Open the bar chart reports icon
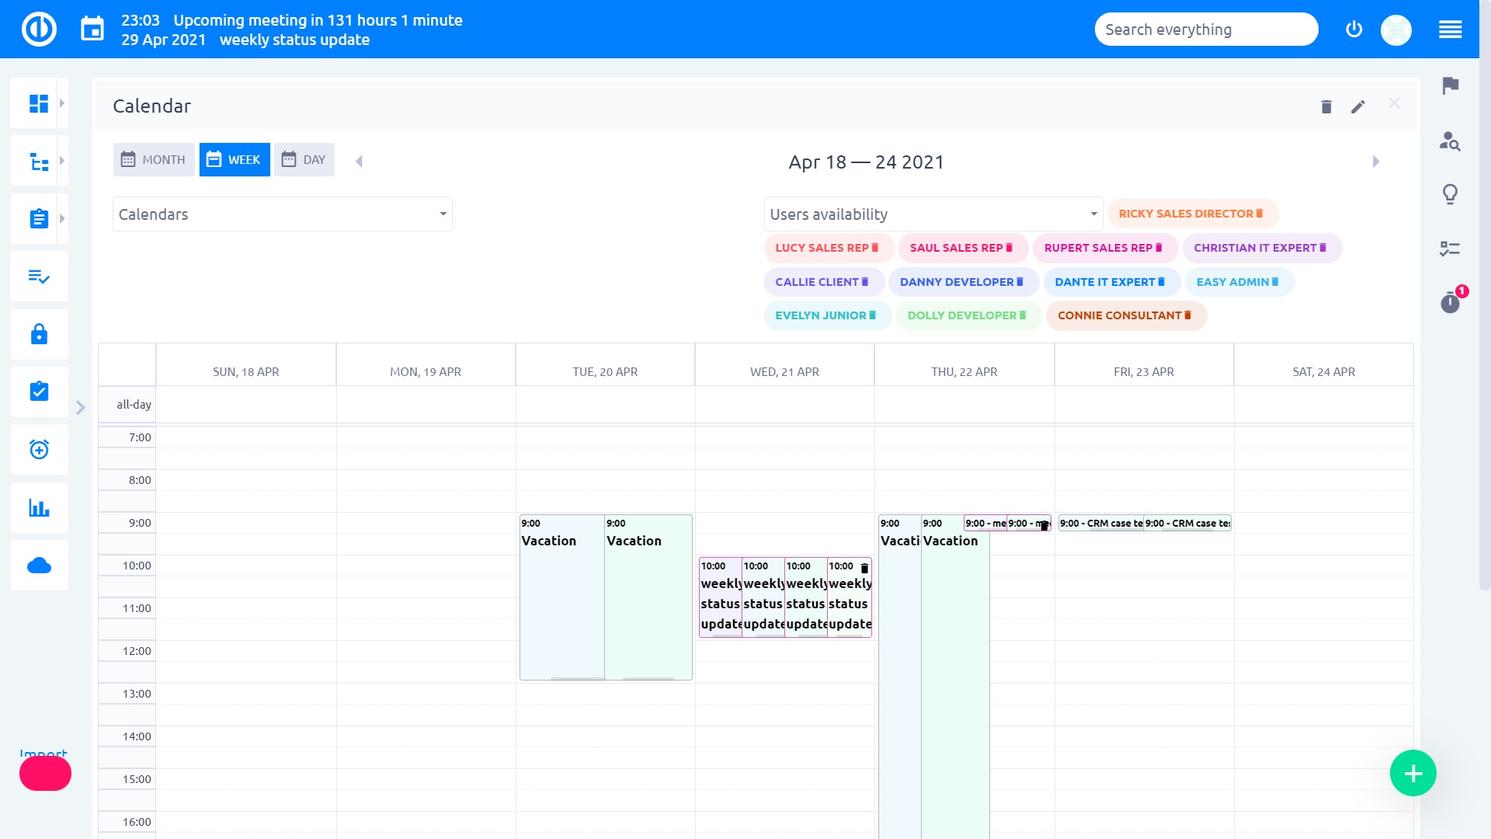This screenshot has height=839, width=1491. point(39,507)
